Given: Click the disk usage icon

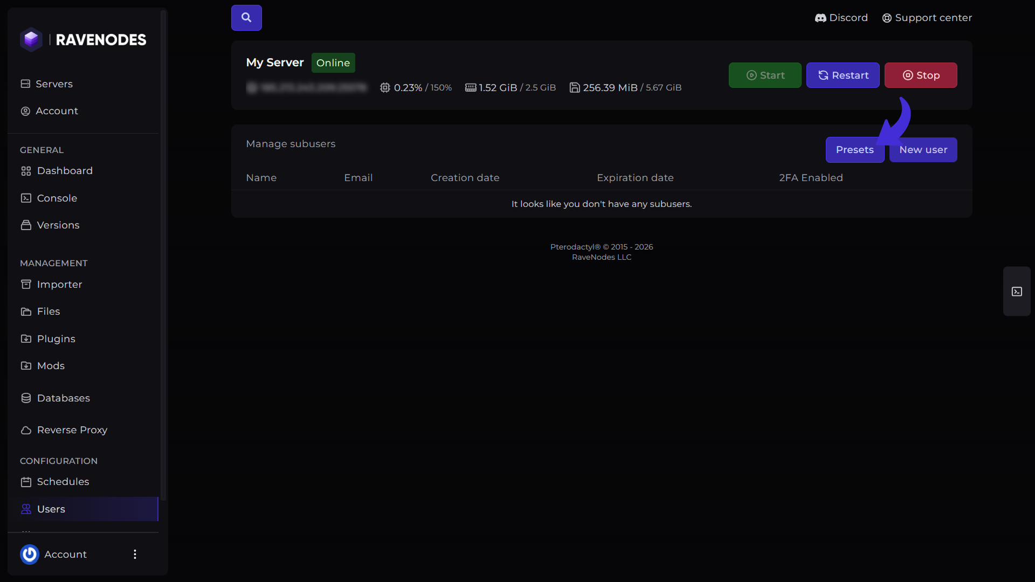Looking at the screenshot, I should click(x=575, y=87).
